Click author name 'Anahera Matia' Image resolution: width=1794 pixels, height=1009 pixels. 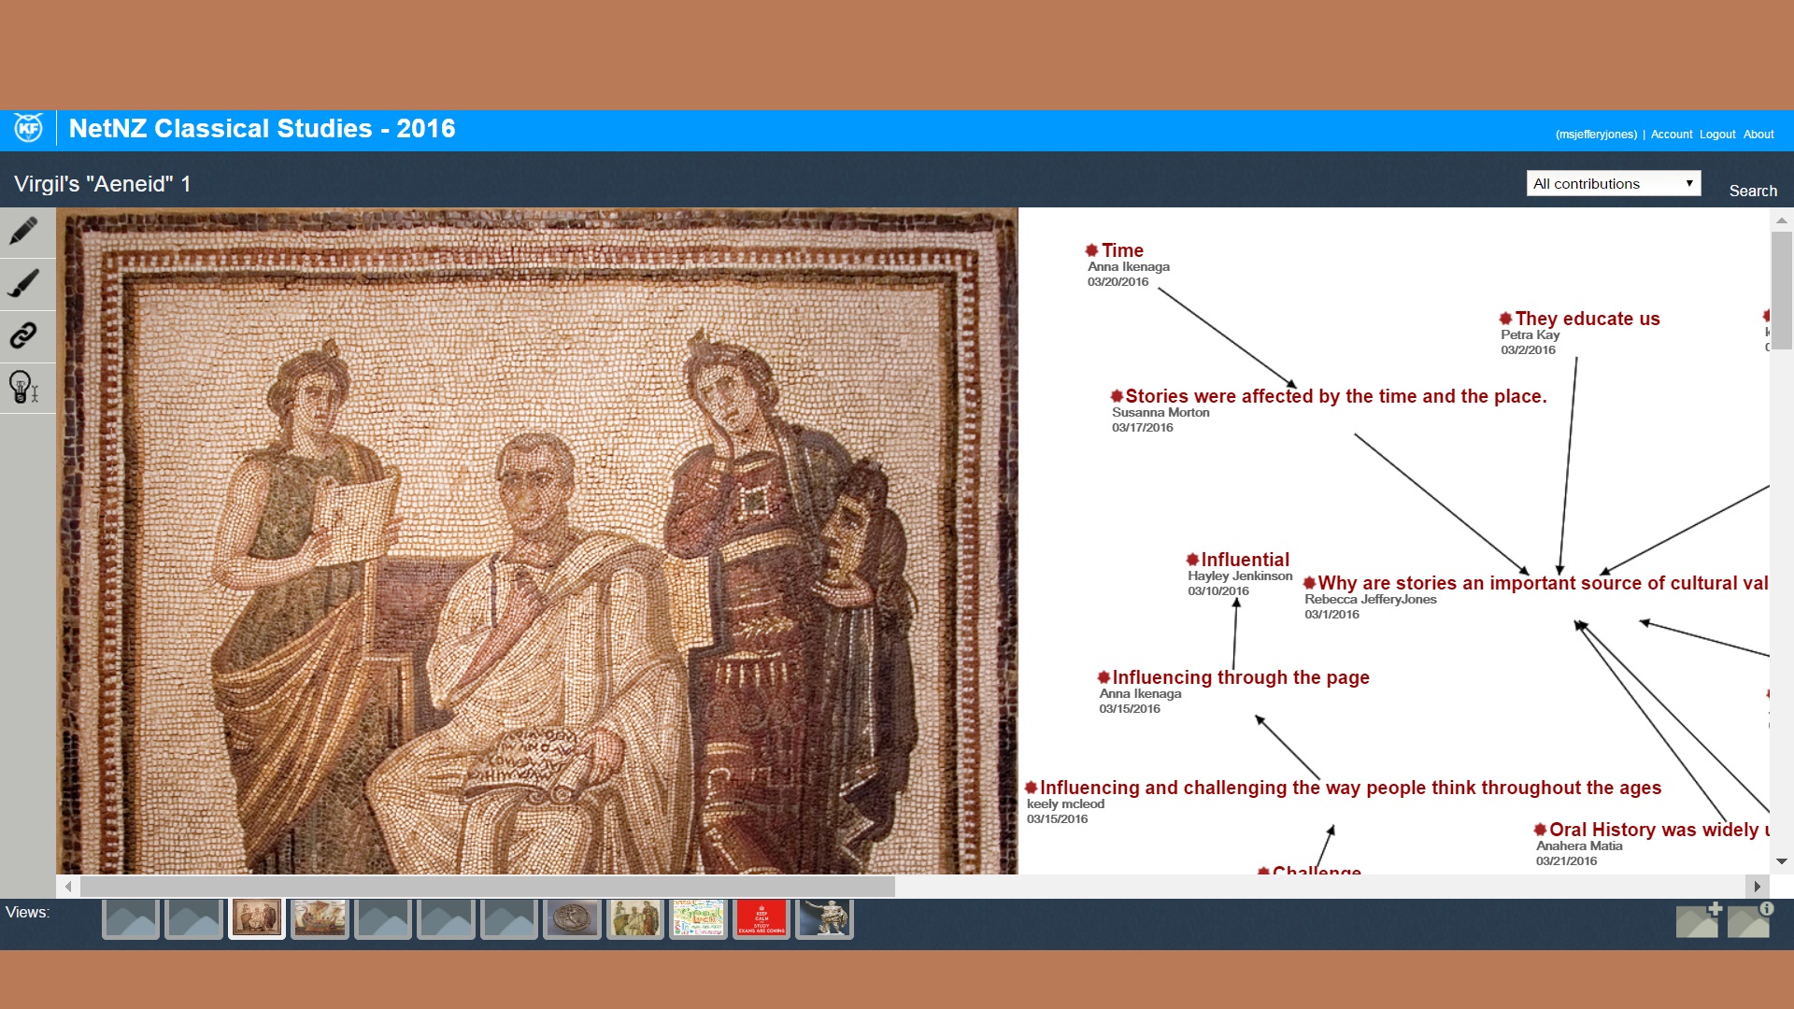click(1579, 846)
